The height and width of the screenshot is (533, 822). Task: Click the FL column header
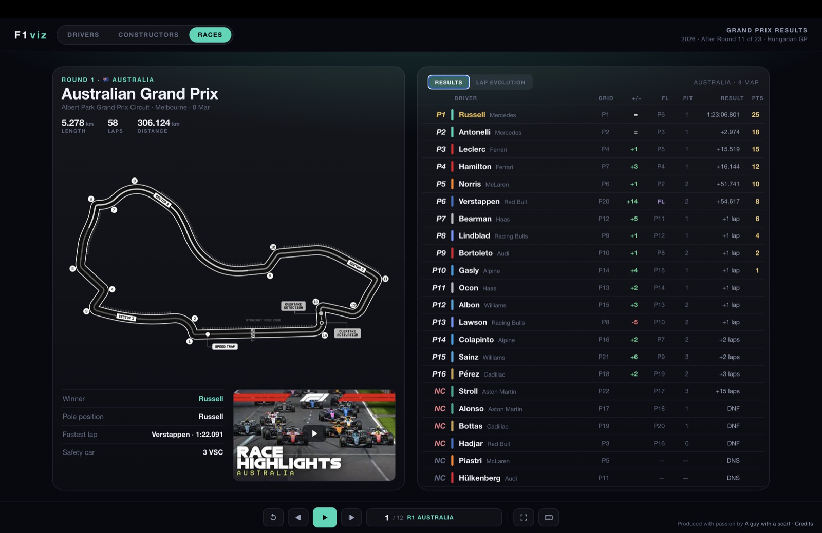point(665,98)
